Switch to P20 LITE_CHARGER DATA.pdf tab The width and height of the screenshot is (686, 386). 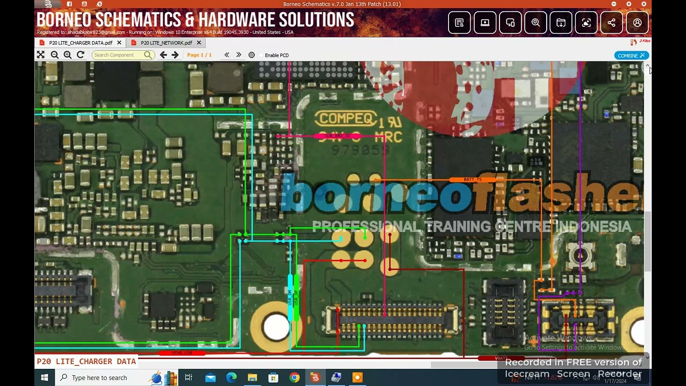tap(80, 43)
